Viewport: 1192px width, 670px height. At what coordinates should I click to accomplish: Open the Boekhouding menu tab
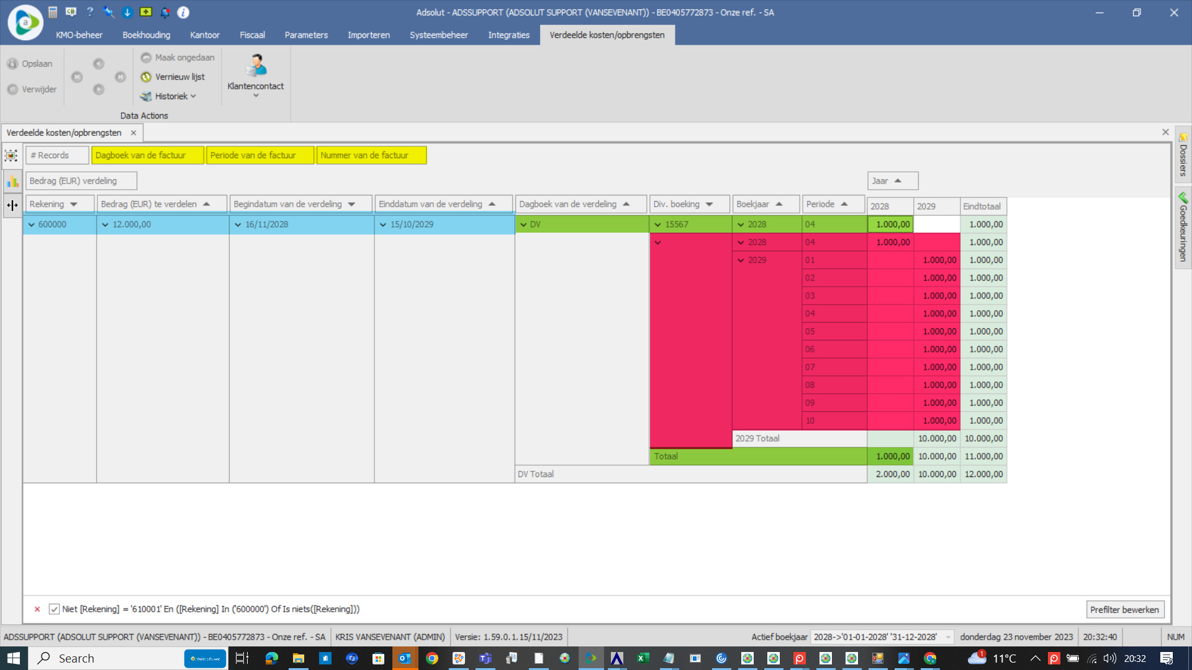coord(146,35)
